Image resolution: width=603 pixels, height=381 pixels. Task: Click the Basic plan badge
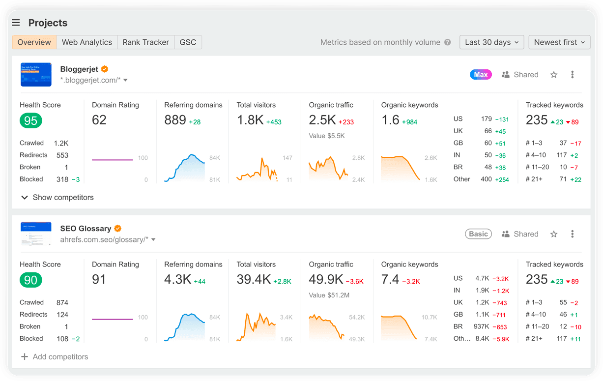[x=479, y=234]
